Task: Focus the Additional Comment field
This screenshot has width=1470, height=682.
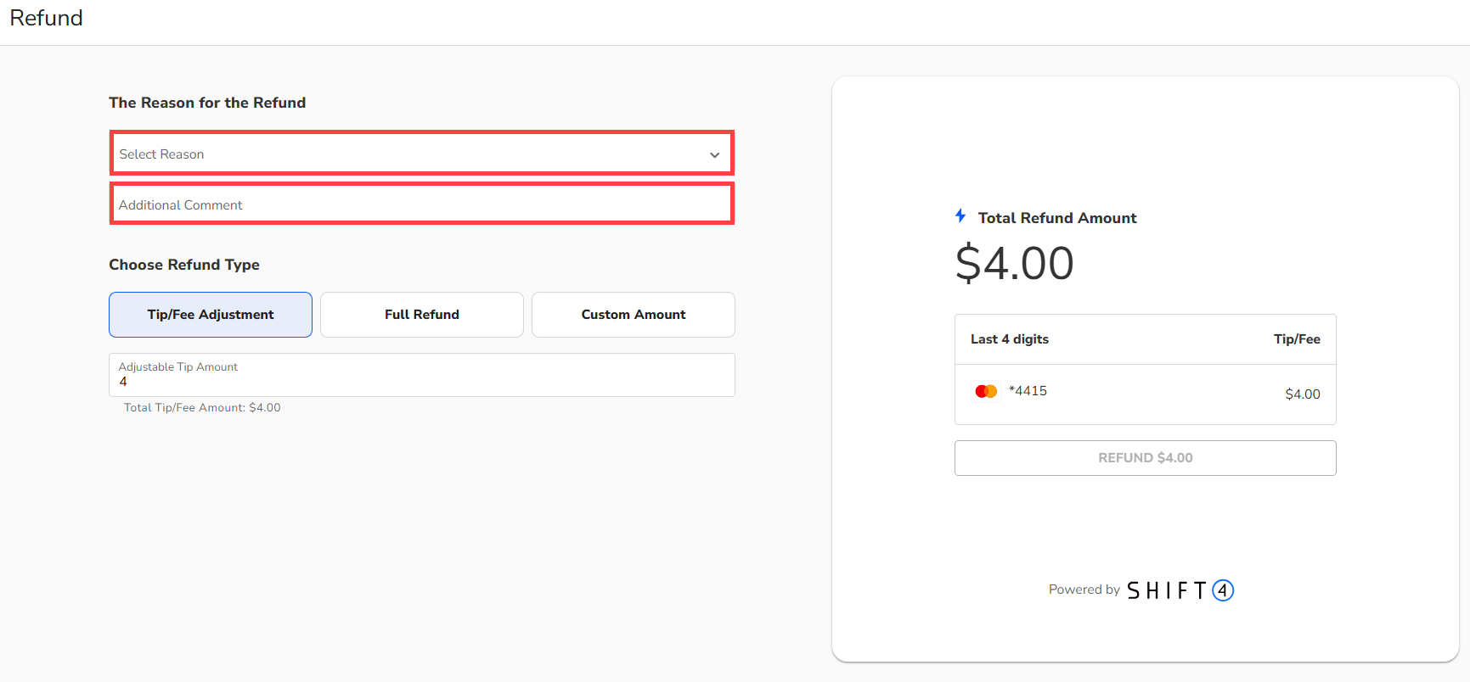Action: (x=422, y=204)
